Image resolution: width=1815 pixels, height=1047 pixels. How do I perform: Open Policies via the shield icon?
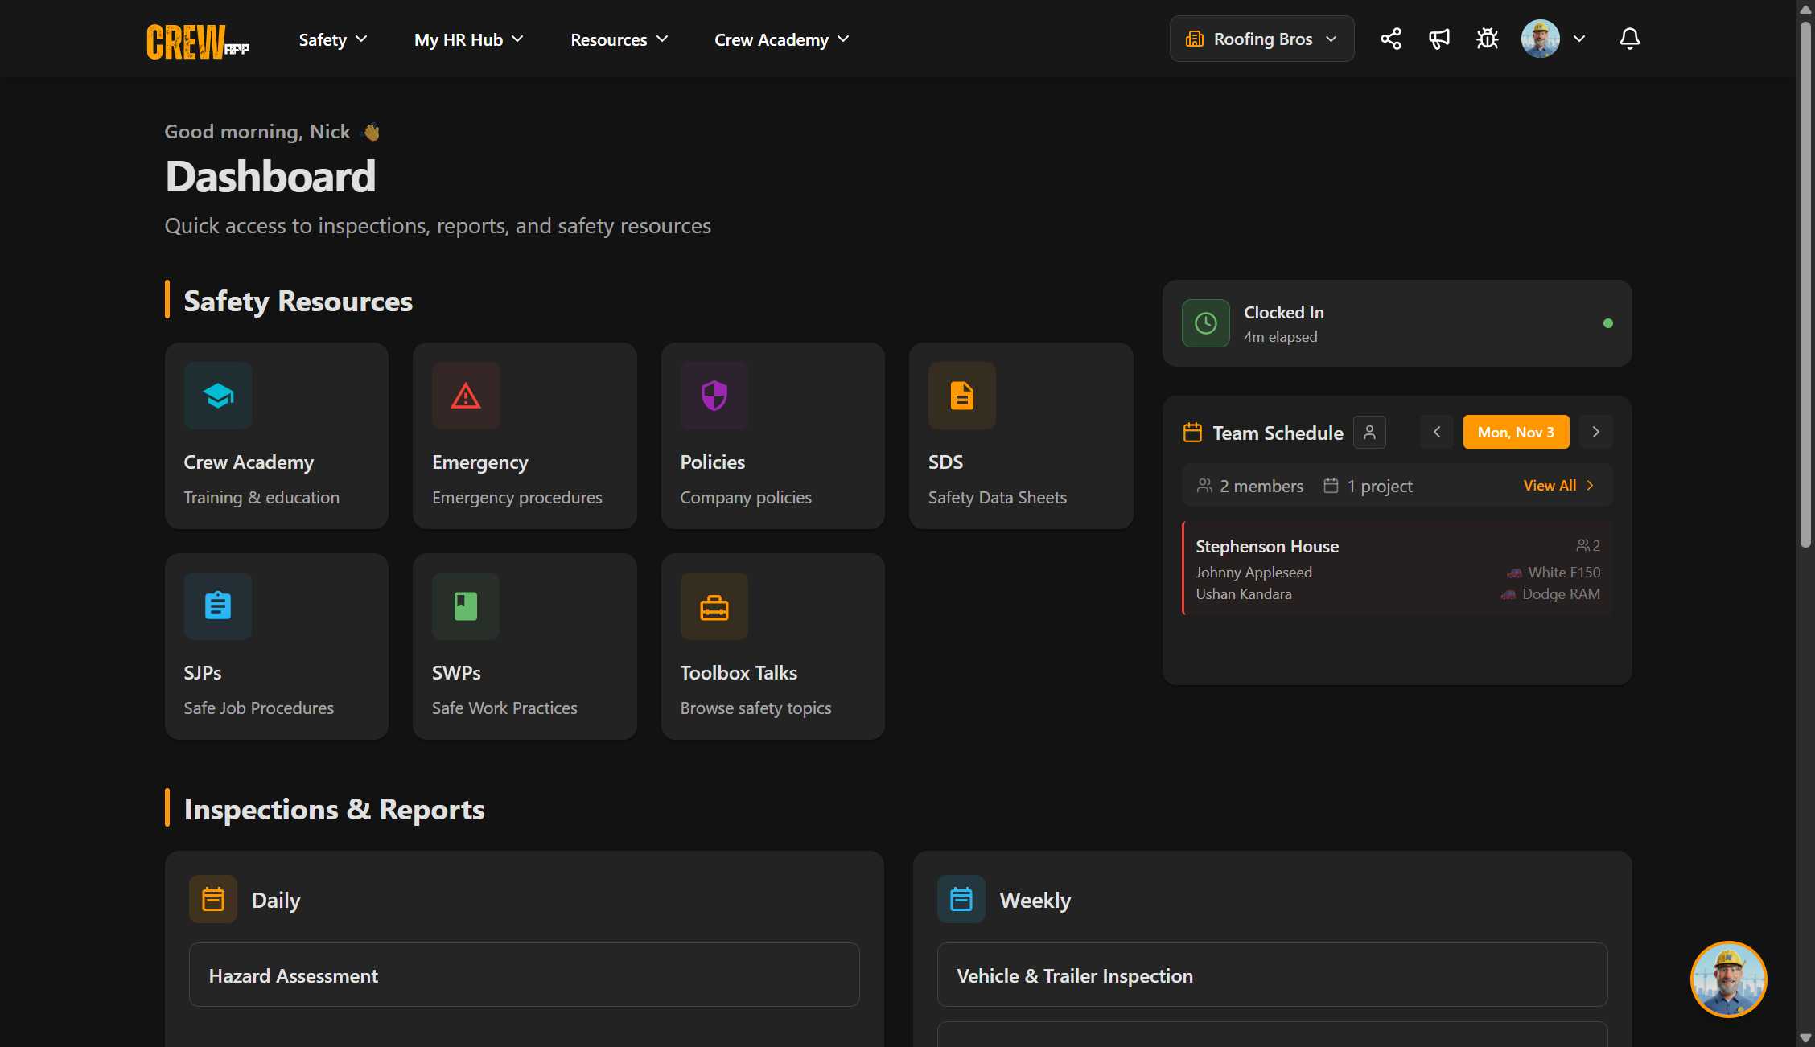coord(714,395)
